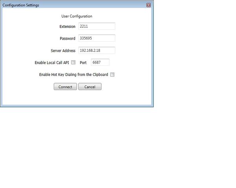
Task: Click the Extension label text
Action: pos(67,27)
